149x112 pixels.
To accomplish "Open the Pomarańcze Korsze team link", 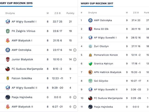I will (106, 55).
